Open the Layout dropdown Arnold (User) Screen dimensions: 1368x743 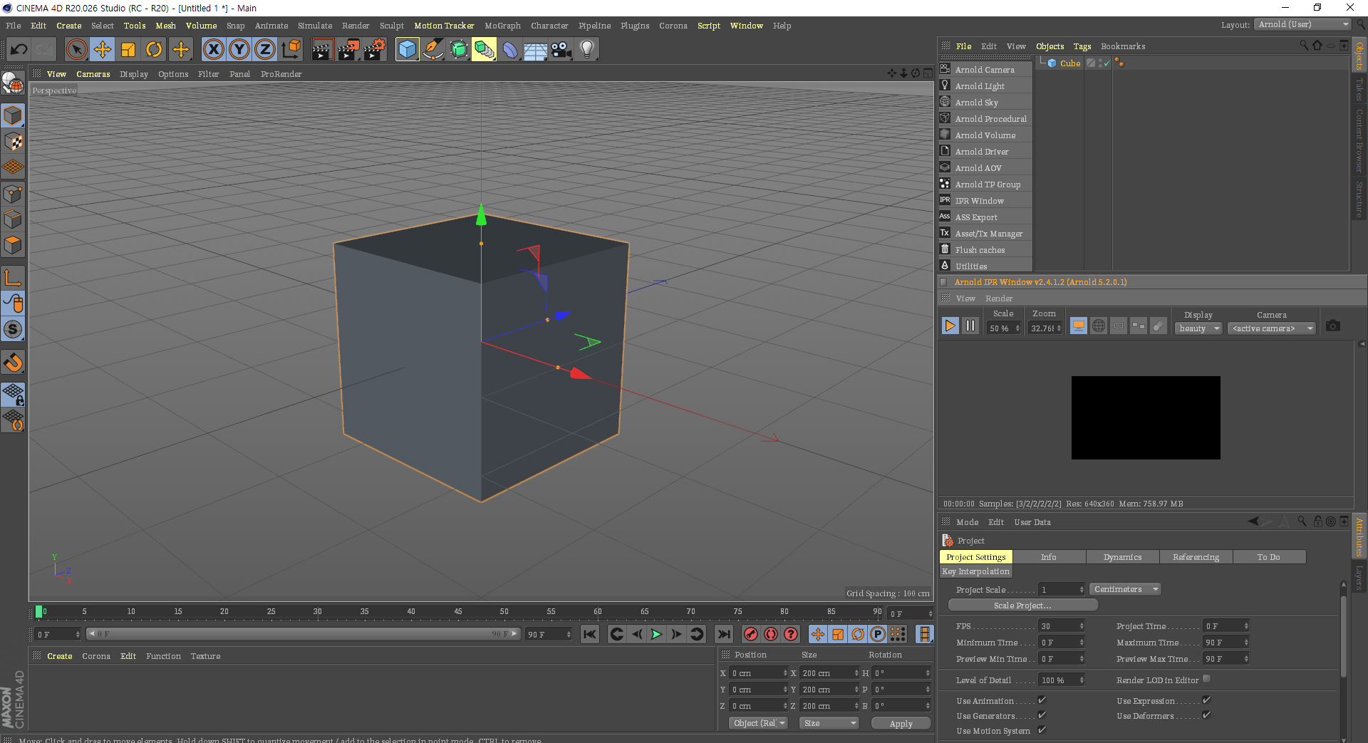[1302, 24]
